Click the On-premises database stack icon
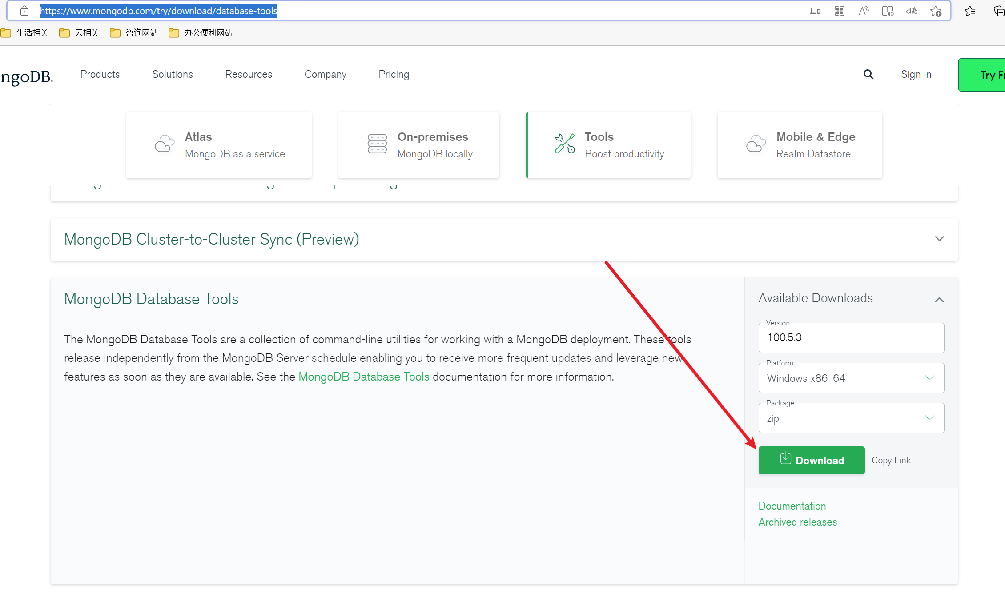 click(377, 144)
